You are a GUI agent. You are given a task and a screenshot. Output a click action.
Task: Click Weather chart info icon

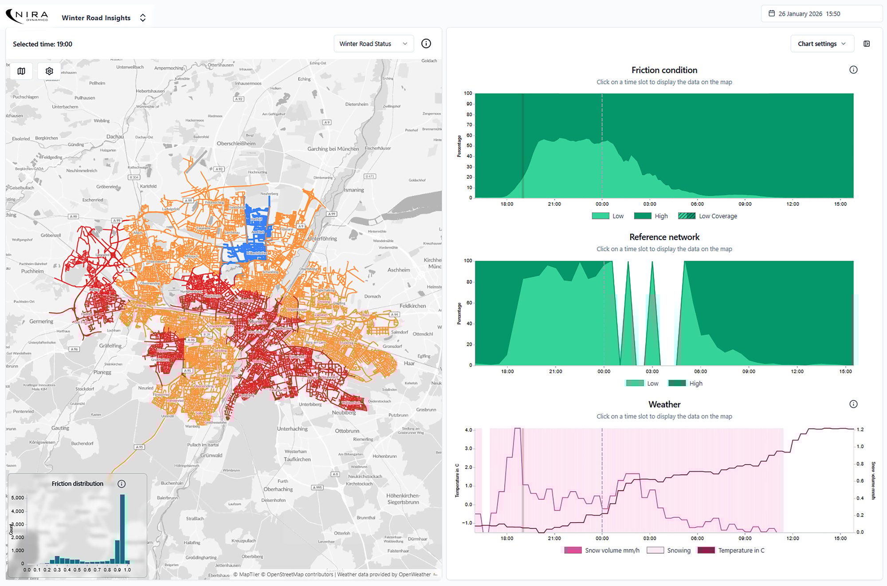(x=853, y=404)
